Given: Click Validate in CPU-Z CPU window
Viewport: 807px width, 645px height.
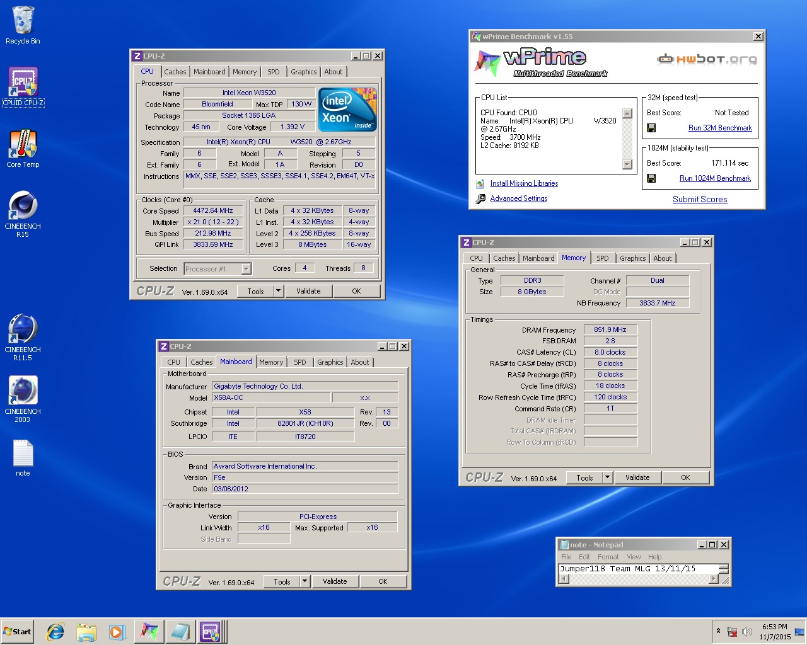Looking at the screenshot, I should [308, 291].
